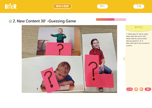The image size is (152, 108).
Task: Open the 教学小助教 tab
Action: (62, 6)
